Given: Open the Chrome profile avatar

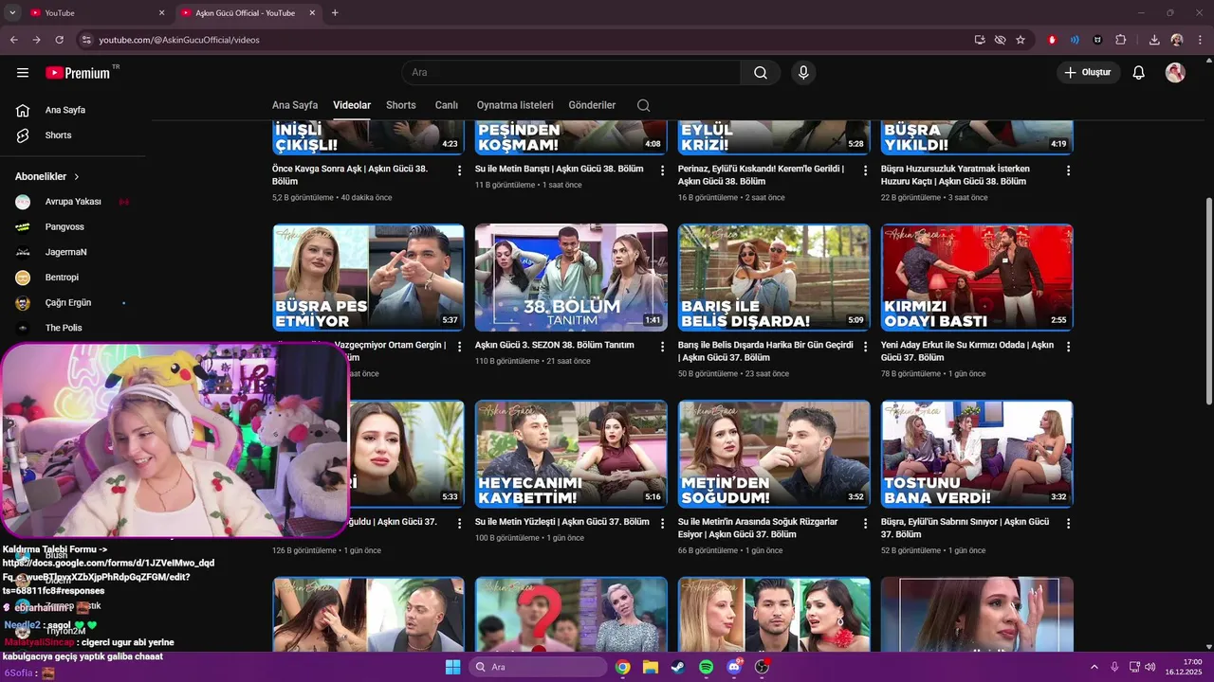Looking at the screenshot, I should pyautogui.click(x=1177, y=40).
